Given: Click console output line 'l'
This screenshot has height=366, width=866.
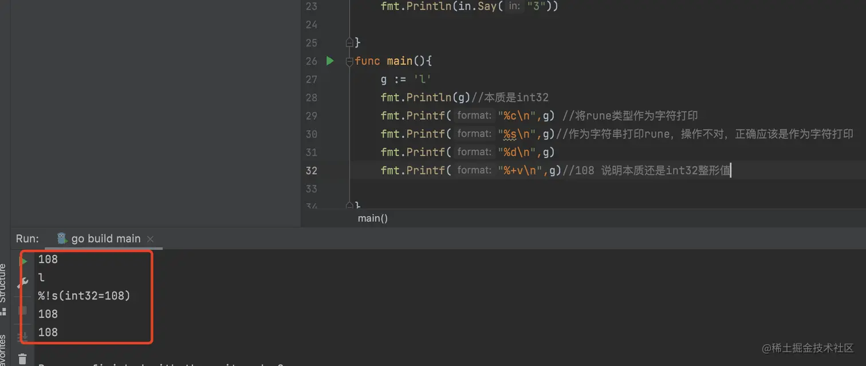Looking at the screenshot, I should point(41,278).
